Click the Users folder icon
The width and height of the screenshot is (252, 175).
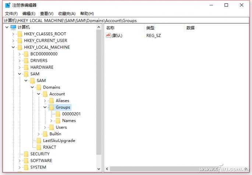[52, 127]
